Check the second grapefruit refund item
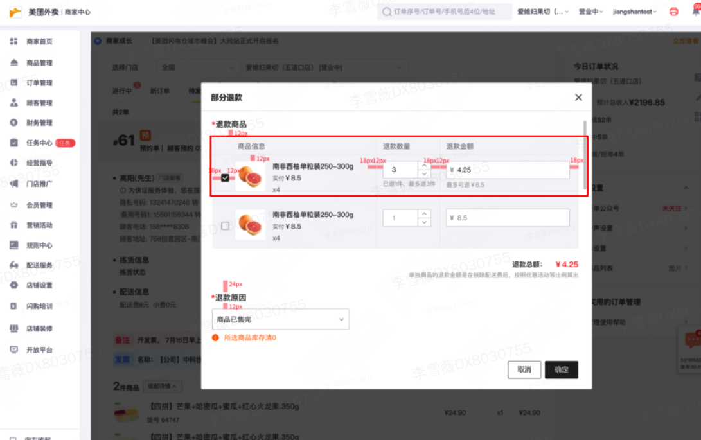 [225, 225]
